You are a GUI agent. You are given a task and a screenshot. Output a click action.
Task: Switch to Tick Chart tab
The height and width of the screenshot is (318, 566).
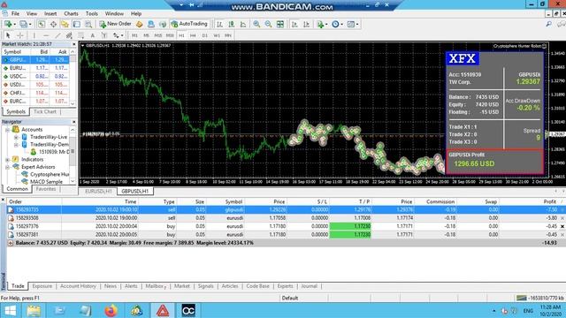[45, 112]
